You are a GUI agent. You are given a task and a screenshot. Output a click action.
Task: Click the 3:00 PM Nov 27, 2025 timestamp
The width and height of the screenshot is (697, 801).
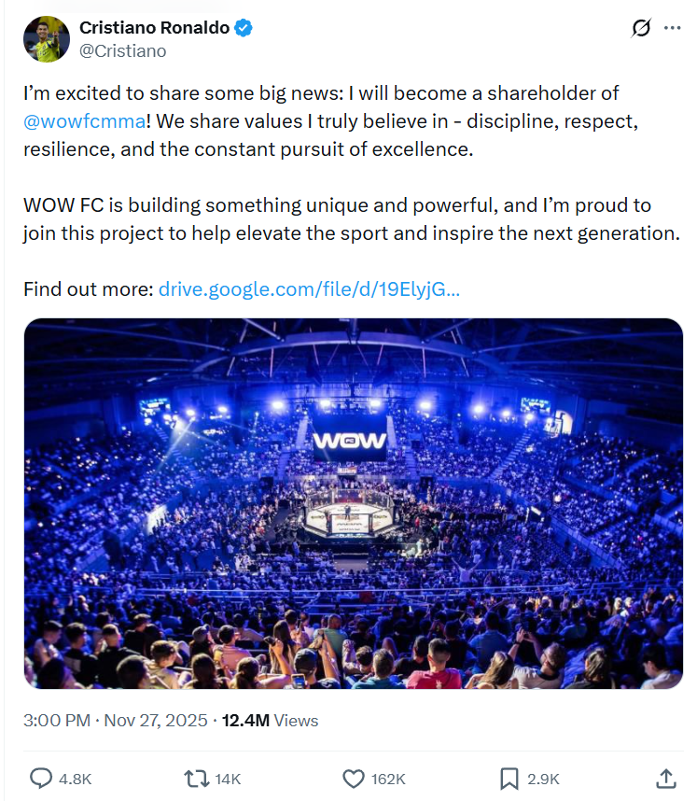118,721
